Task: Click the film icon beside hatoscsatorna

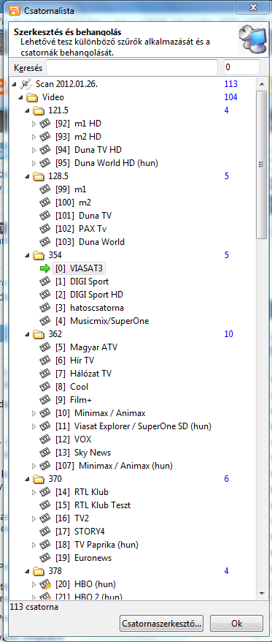Action: tap(45, 308)
